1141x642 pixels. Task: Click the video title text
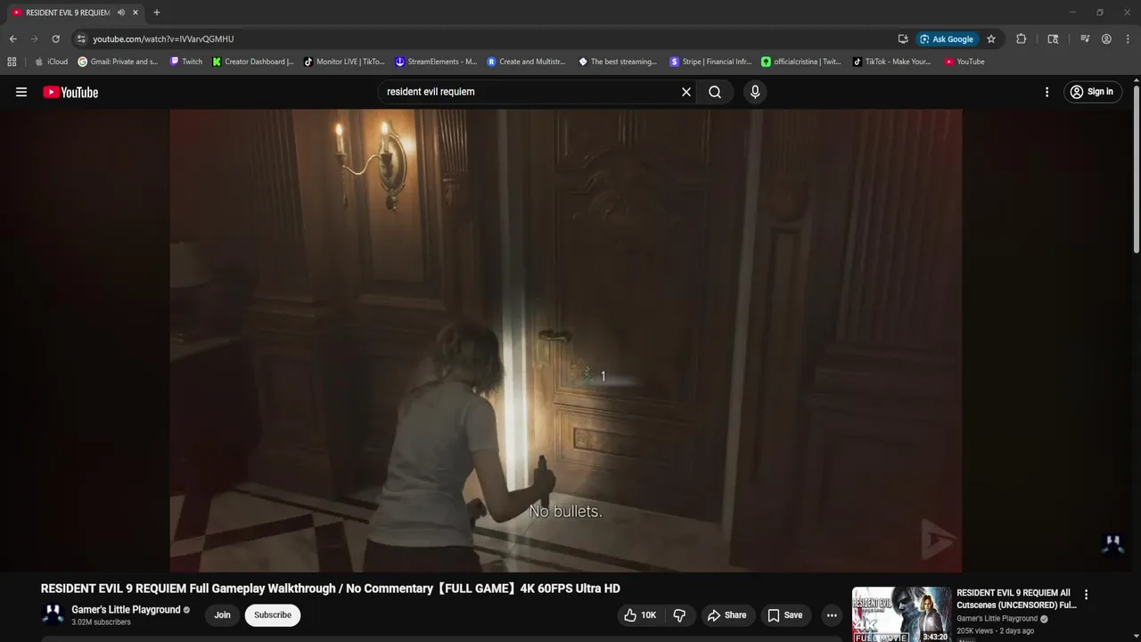[331, 588]
